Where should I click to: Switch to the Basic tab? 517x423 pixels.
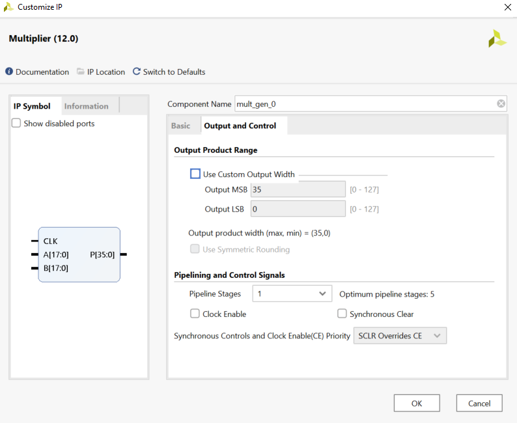coord(180,126)
